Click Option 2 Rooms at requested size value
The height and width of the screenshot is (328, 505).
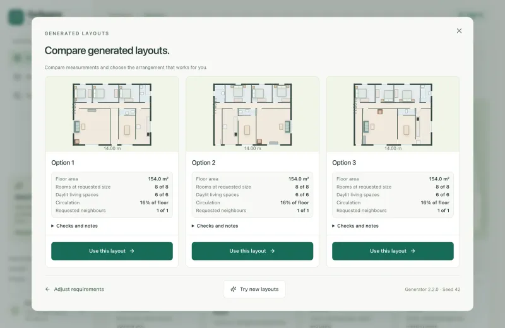(302, 187)
